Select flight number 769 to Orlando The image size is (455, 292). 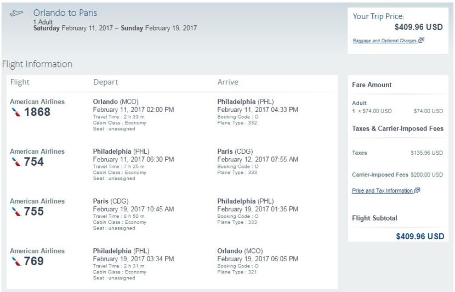[34, 261]
